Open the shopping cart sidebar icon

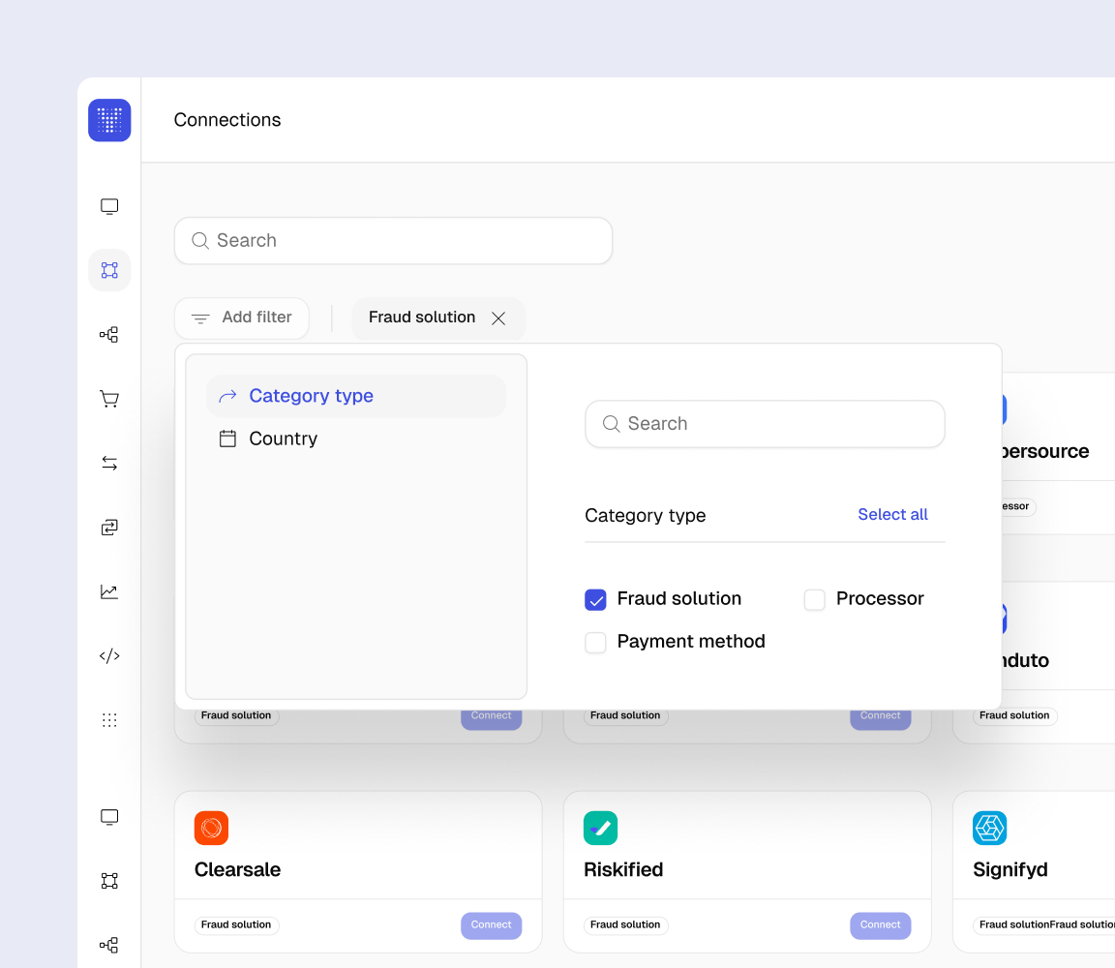[109, 399]
